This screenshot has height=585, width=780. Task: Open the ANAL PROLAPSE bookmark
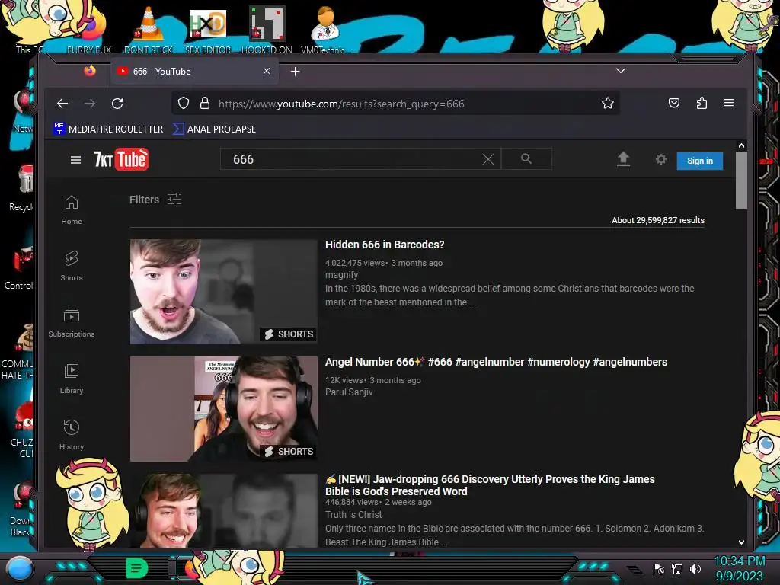tap(214, 129)
